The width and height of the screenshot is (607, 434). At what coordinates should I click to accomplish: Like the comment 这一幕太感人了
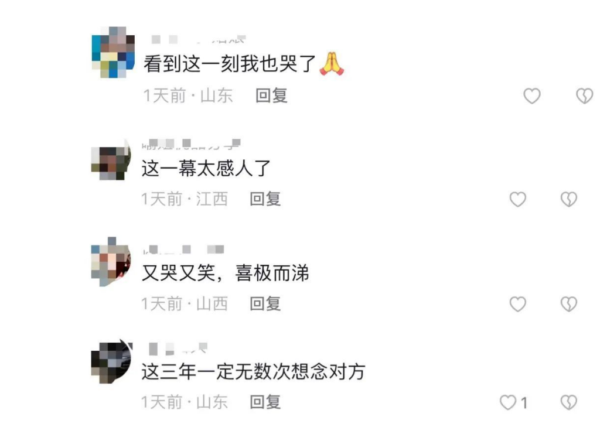(x=517, y=199)
